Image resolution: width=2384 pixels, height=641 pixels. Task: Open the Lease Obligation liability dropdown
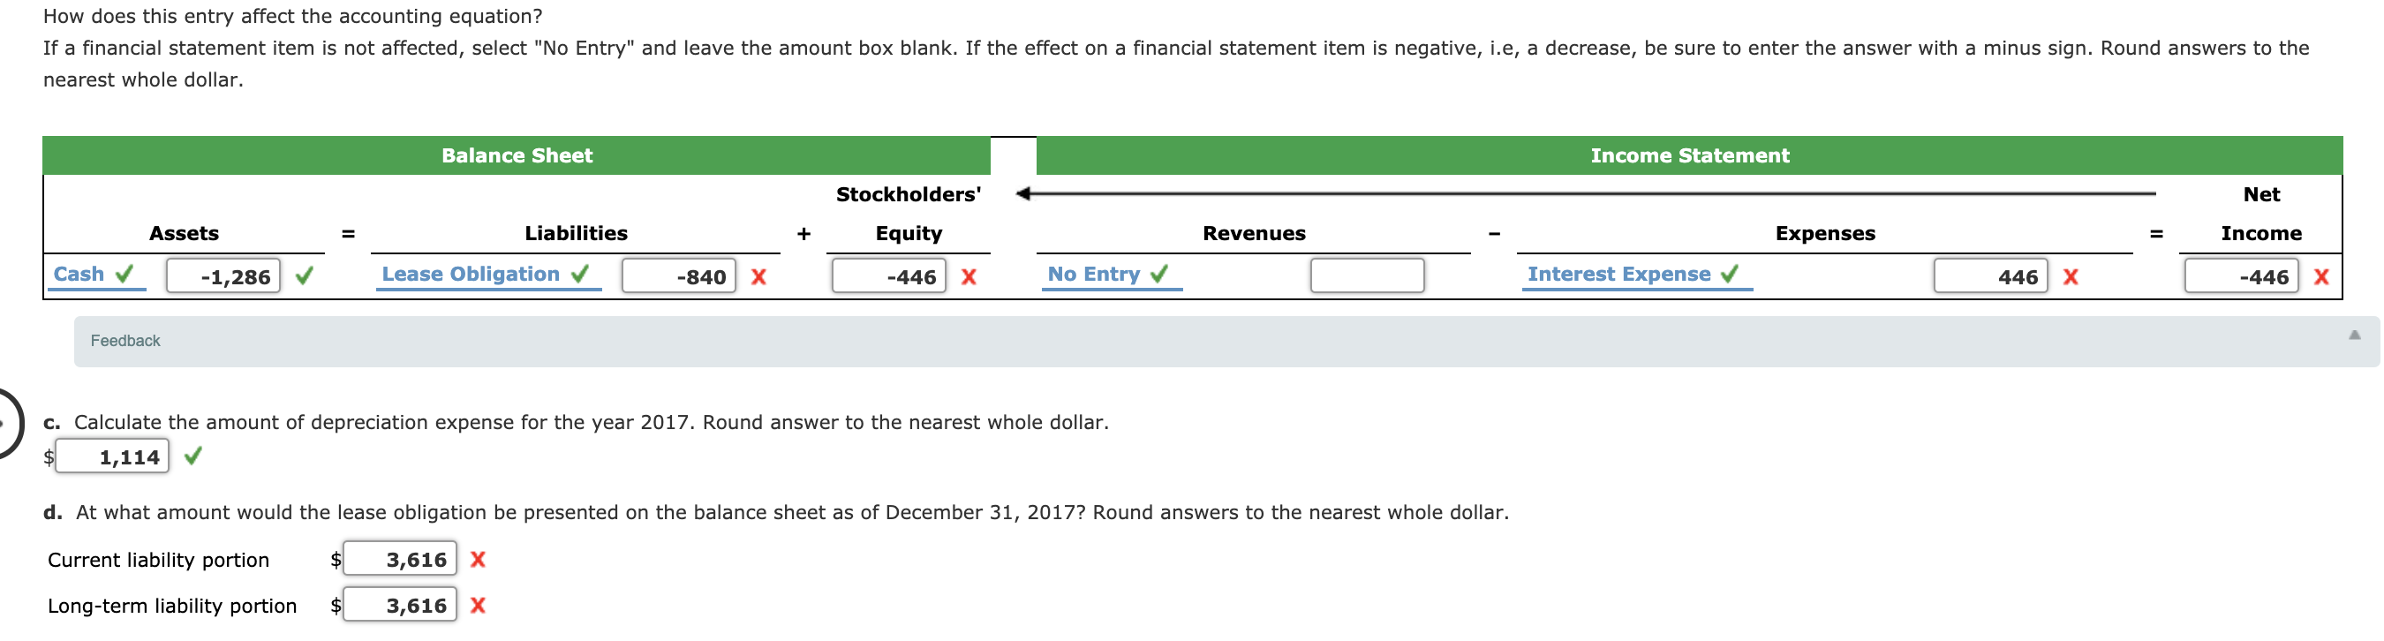470,274
